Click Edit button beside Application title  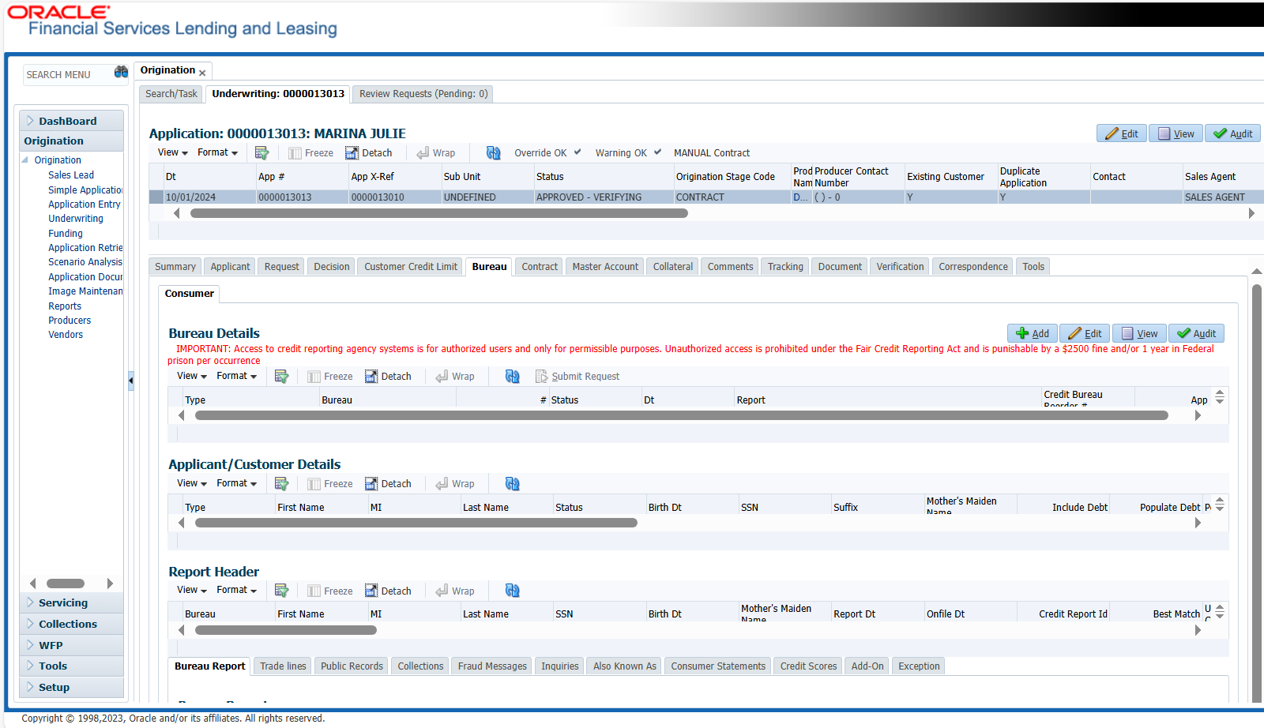(x=1122, y=133)
